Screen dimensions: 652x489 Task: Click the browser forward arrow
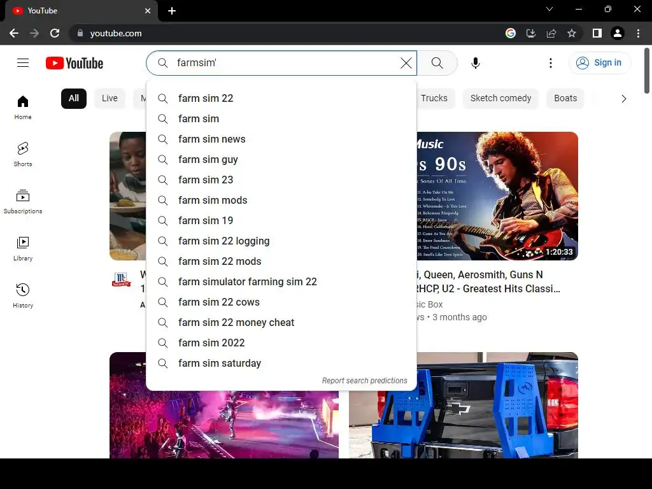[x=34, y=33]
